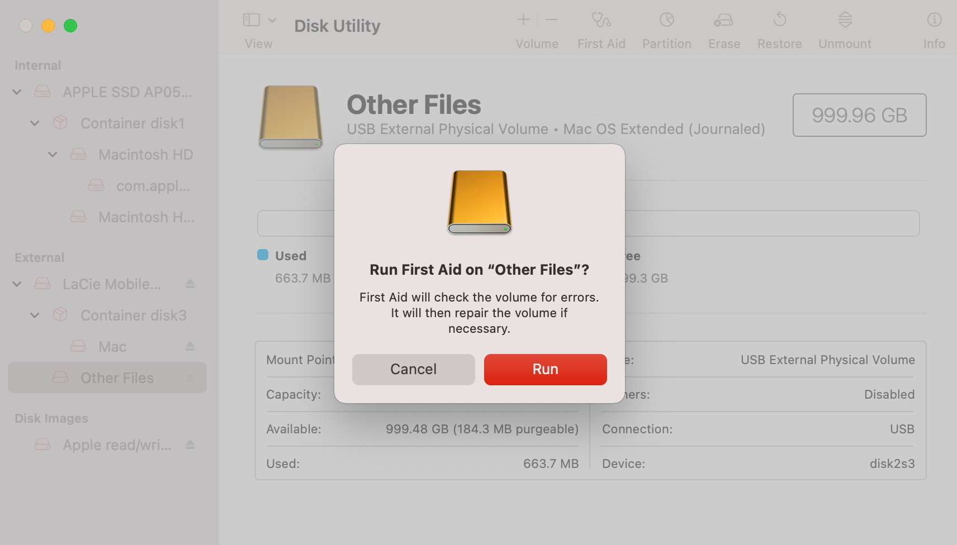
Task: Click the Apple read/write image drive icon
Action: [x=42, y=444]
